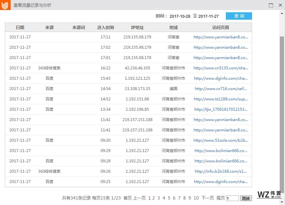This screenshot has height=205, width=285.
Task: Maximize the window using title bar button
Action: click(271, 5)
